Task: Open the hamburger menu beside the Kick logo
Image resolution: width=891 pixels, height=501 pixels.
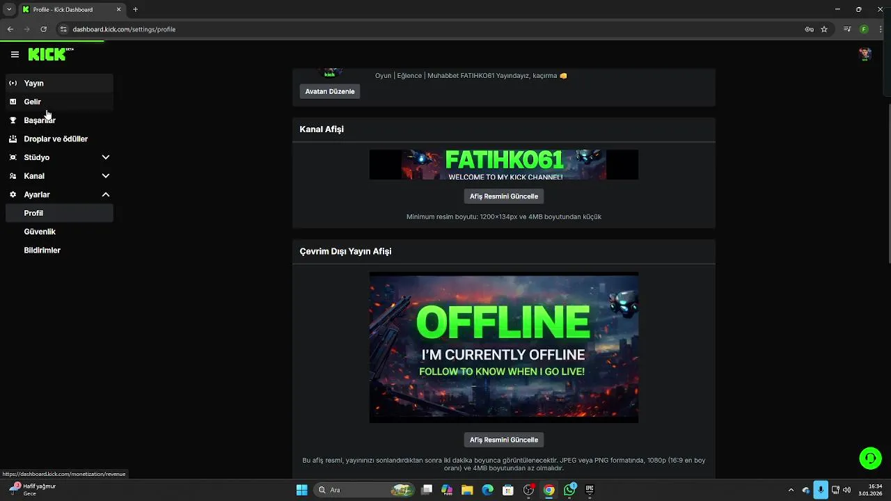Action: point(15,54)
